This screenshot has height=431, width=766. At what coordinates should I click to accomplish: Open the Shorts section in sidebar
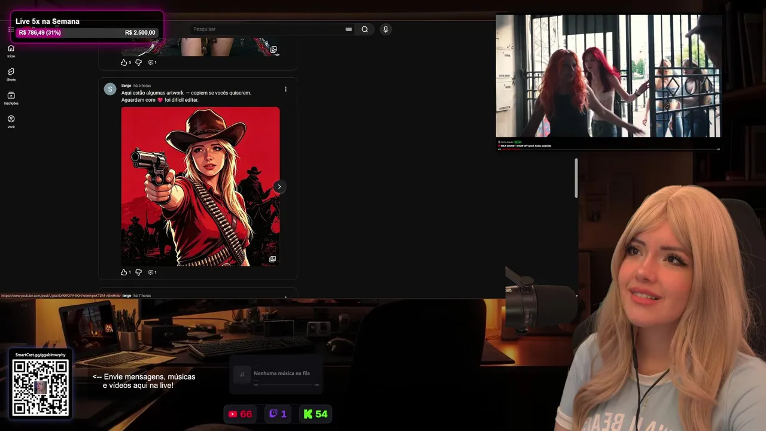point(11,74)
